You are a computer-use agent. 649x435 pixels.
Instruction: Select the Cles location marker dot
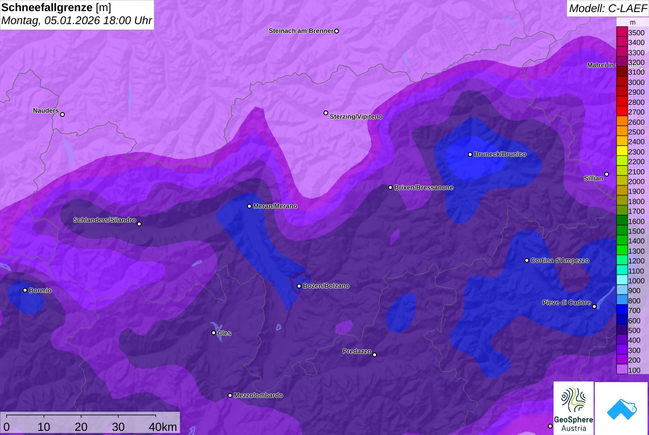[x=214, y=333]
